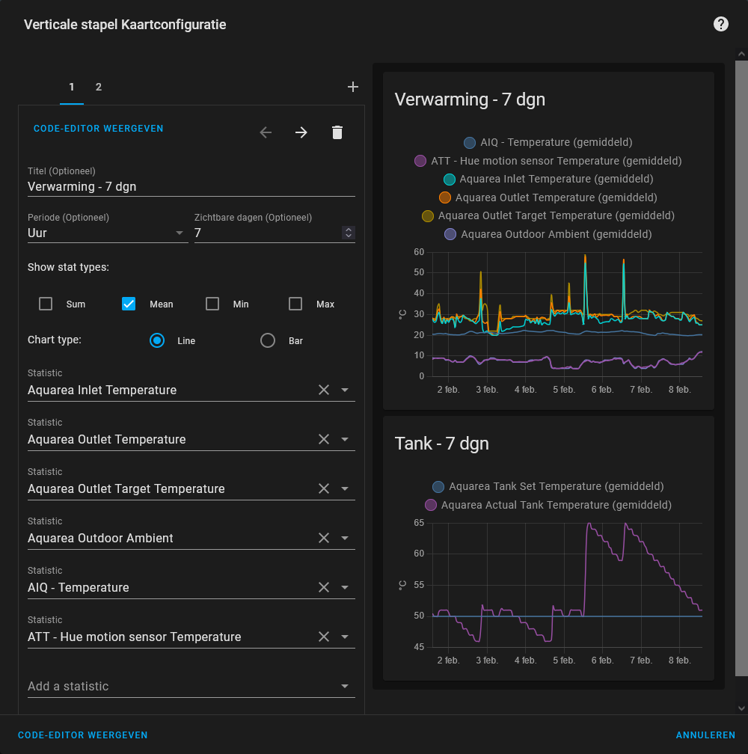This screenshot has height=754, width=748.
Task: Add a new card with plus icon
Action: 353,87
